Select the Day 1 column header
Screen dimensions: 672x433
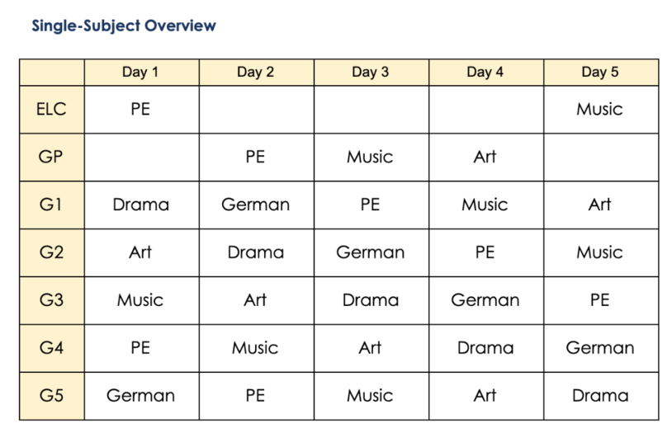(142, 73)
